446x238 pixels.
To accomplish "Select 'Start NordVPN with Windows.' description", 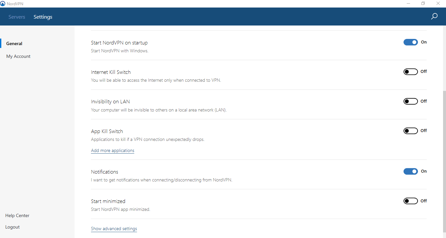I will [x=120, y=51].
